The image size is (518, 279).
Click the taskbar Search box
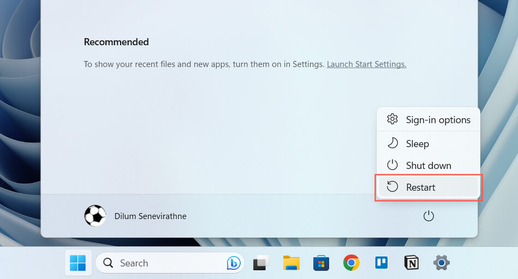pyautogui.click(x=158, y=263)
